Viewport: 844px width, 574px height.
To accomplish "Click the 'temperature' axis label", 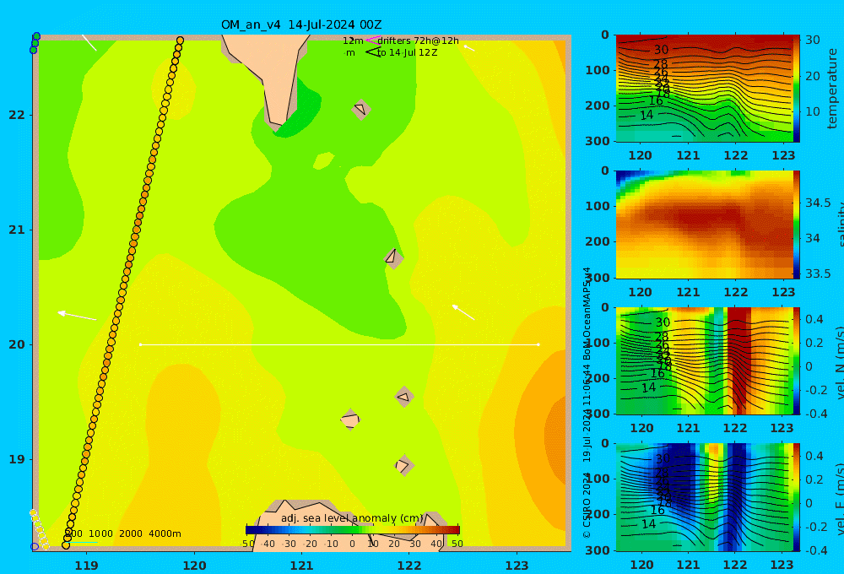I will [x=832, y=89].
